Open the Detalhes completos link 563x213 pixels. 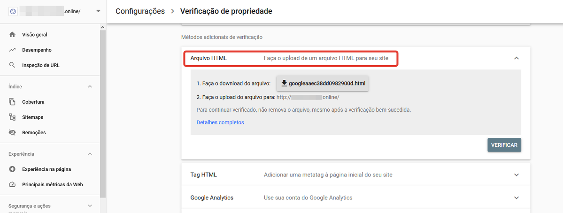220,122
